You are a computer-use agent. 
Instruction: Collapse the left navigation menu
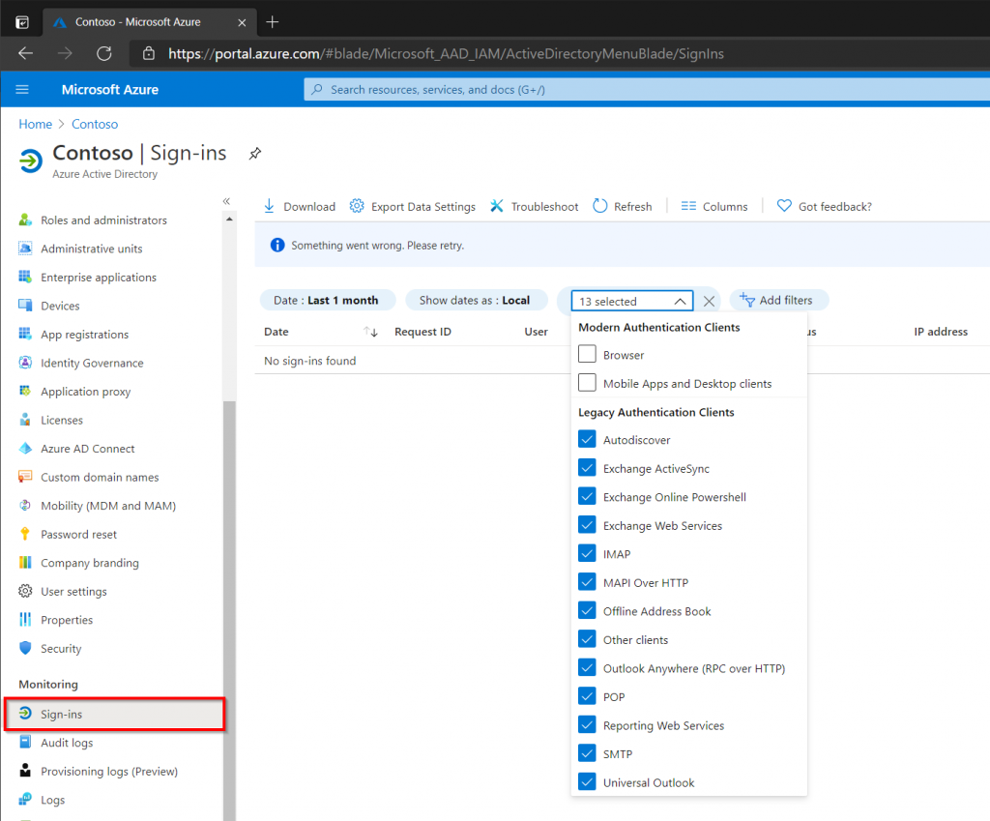[x=226, y=201]
